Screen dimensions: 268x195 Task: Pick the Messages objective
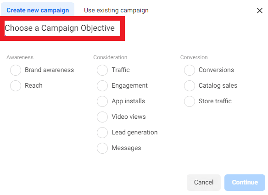point(102,148)
